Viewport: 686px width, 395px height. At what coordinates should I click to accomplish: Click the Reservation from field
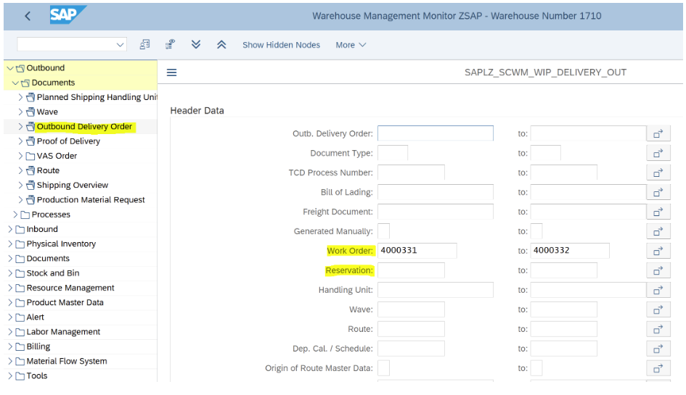pyautogui.click(x=411, y=270)
